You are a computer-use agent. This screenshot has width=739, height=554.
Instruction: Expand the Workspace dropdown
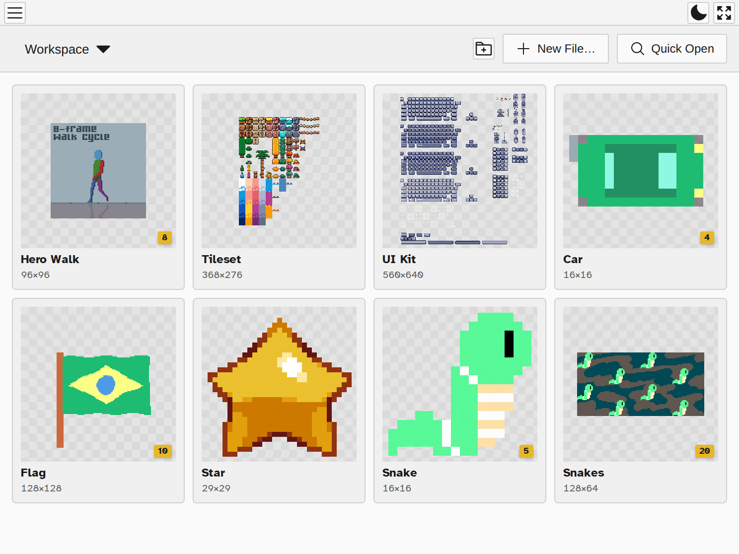[x=68, y=49]
